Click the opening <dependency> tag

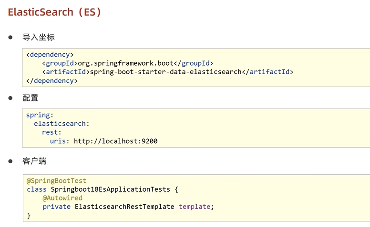pos(50,54)
